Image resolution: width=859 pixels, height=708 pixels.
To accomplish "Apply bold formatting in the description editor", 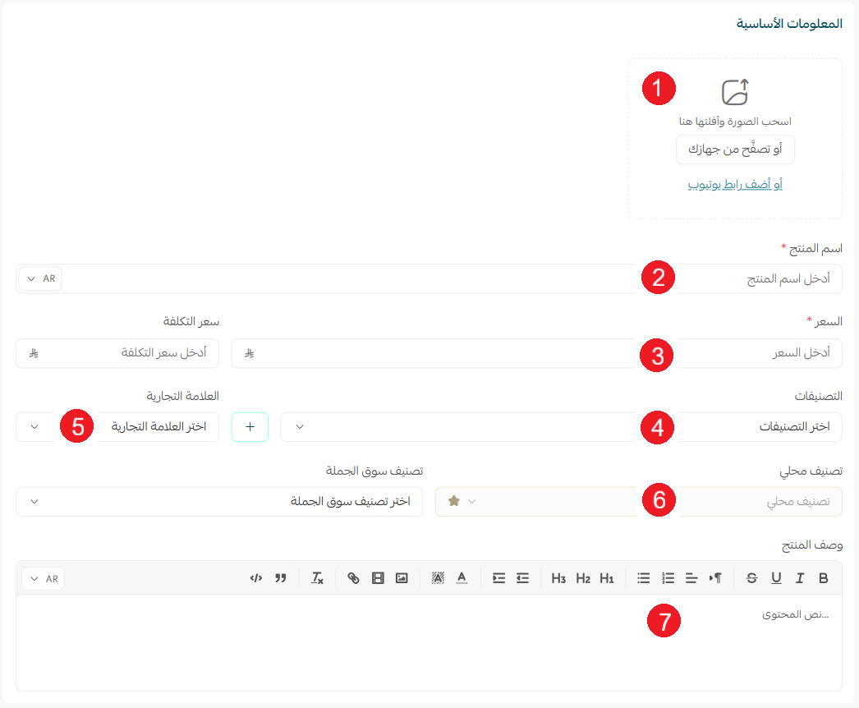I will [824, 577].
